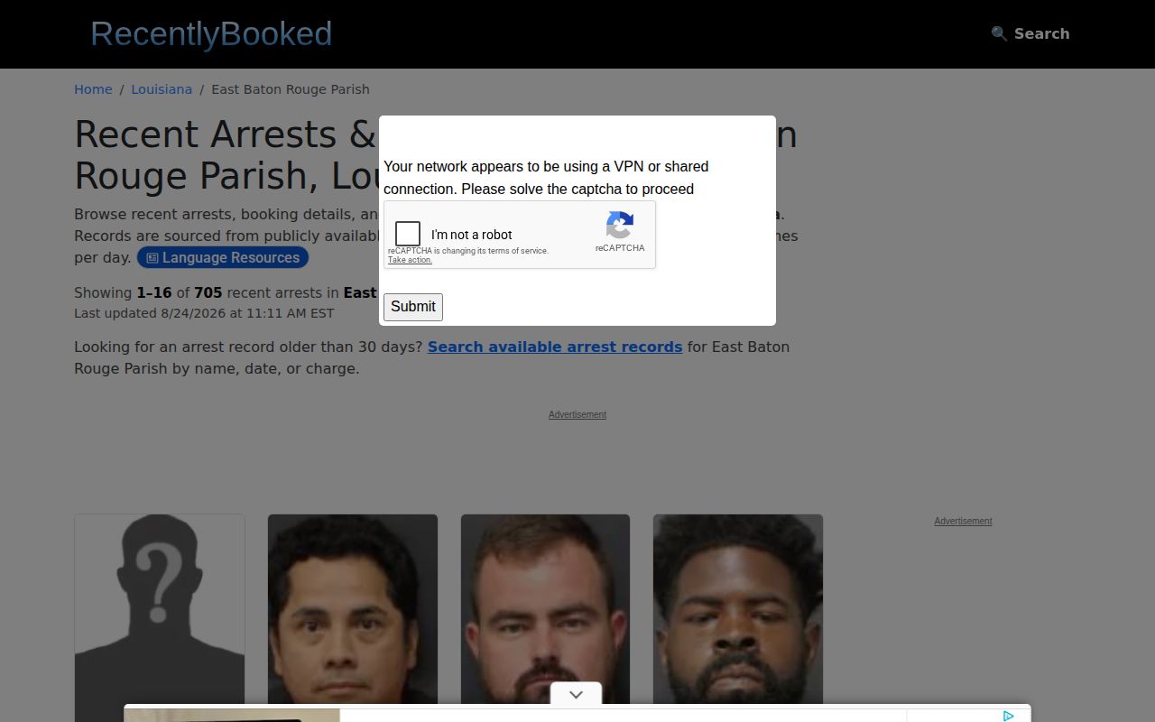Click the AdChoices triangle icon on the bottom ad
The width and height of the screenshot is (1155, 722).
(1008, 716)
